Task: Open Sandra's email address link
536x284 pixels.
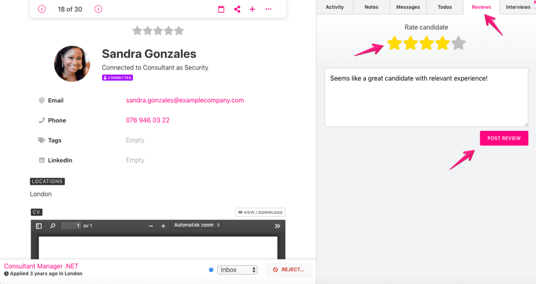Action: 185,100
